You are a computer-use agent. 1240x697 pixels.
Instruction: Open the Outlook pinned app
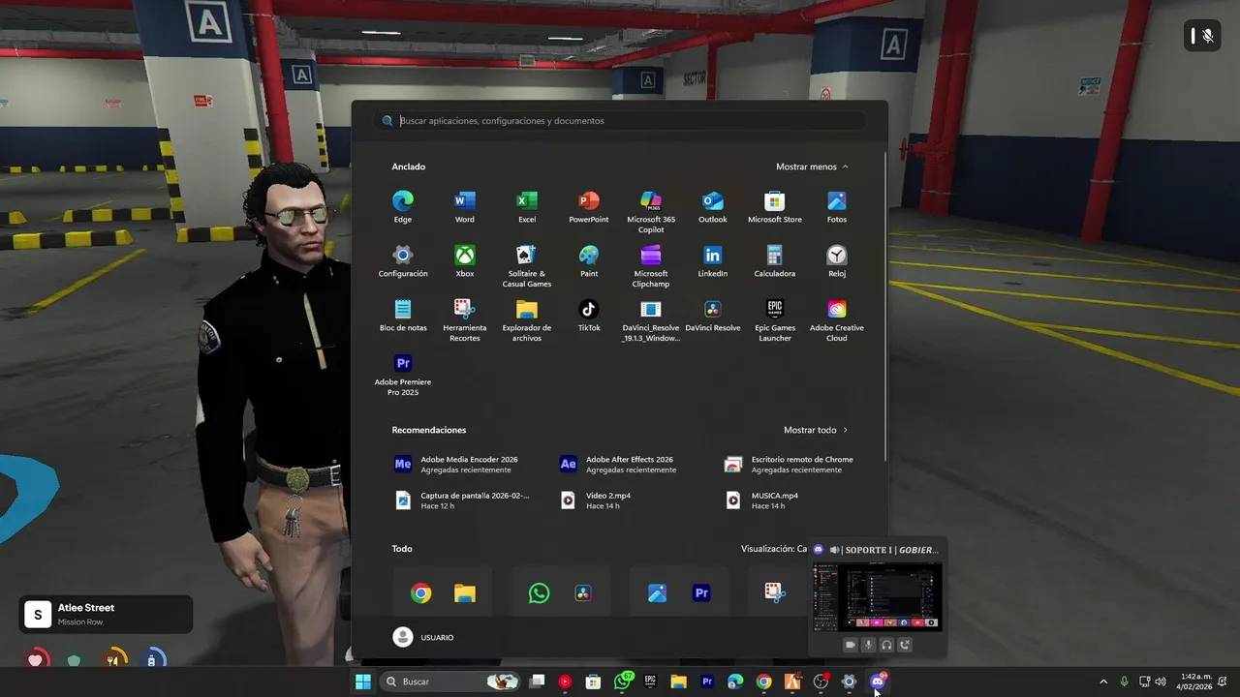tap(713, 207)
